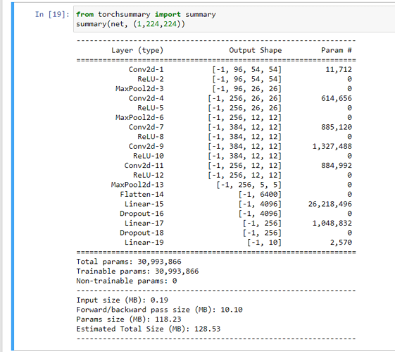
Task: Click inside the code cell input area
Action: click(234, 19)
